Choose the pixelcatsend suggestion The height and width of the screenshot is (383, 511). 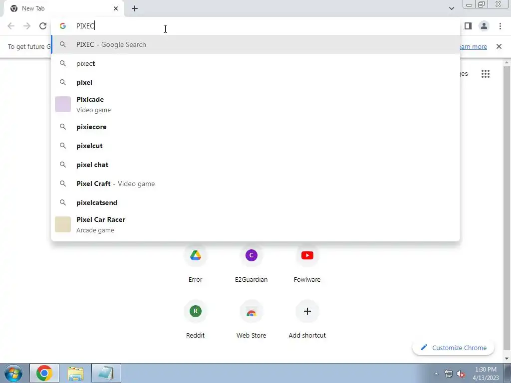[255, 202]
